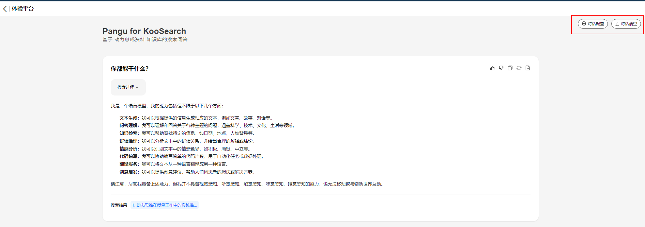Copy the answer with the copy icon
645x227 pixels.
coord(510,68)
